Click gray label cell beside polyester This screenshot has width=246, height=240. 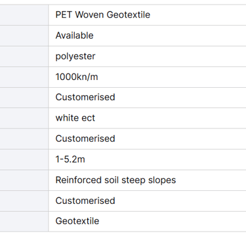[x=24, y=56]
